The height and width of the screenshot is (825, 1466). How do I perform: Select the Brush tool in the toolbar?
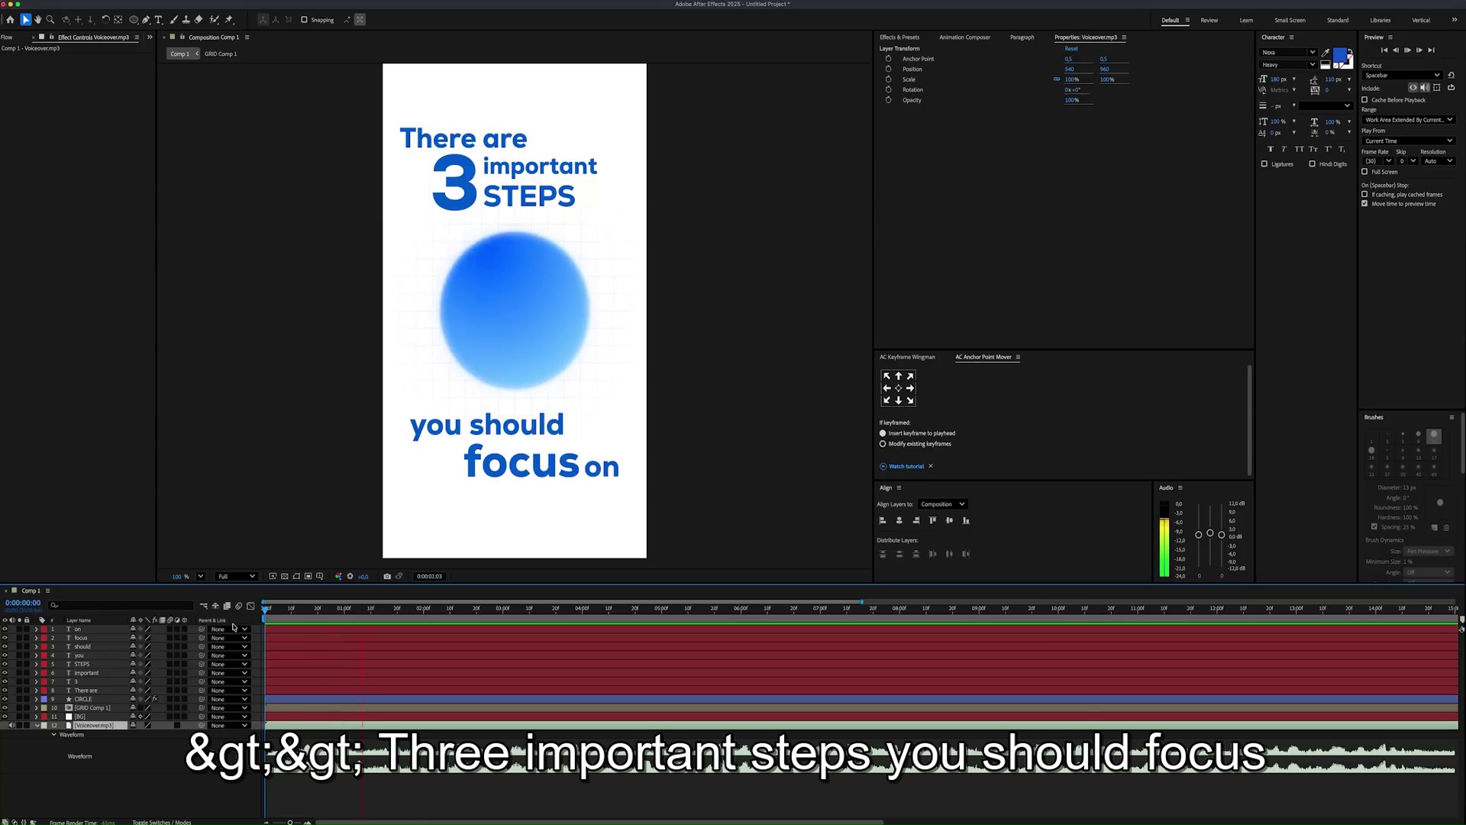174,20
